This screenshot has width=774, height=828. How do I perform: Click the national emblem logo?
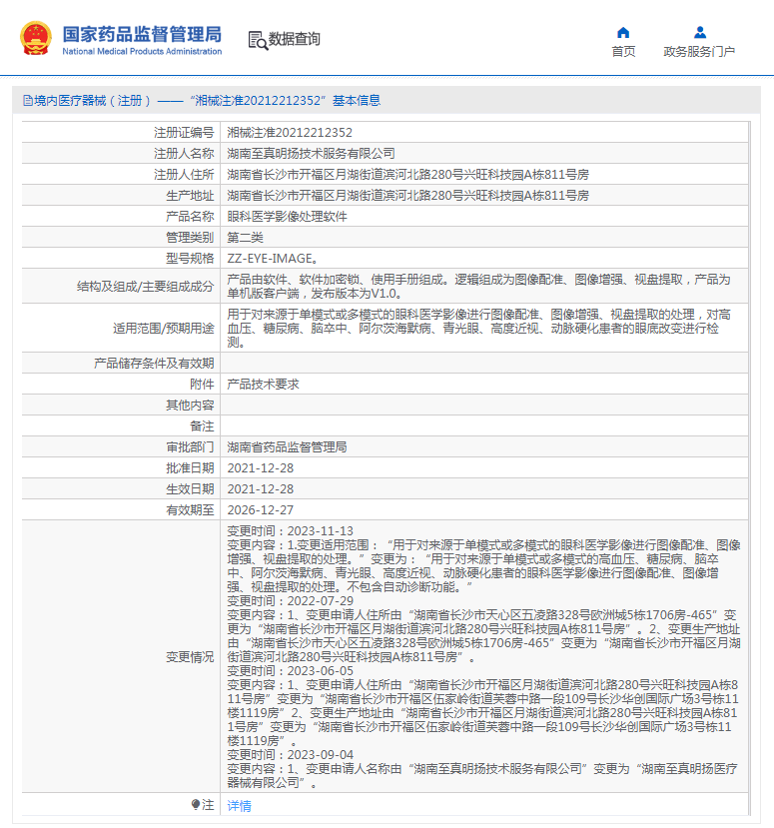coord(36,39)
